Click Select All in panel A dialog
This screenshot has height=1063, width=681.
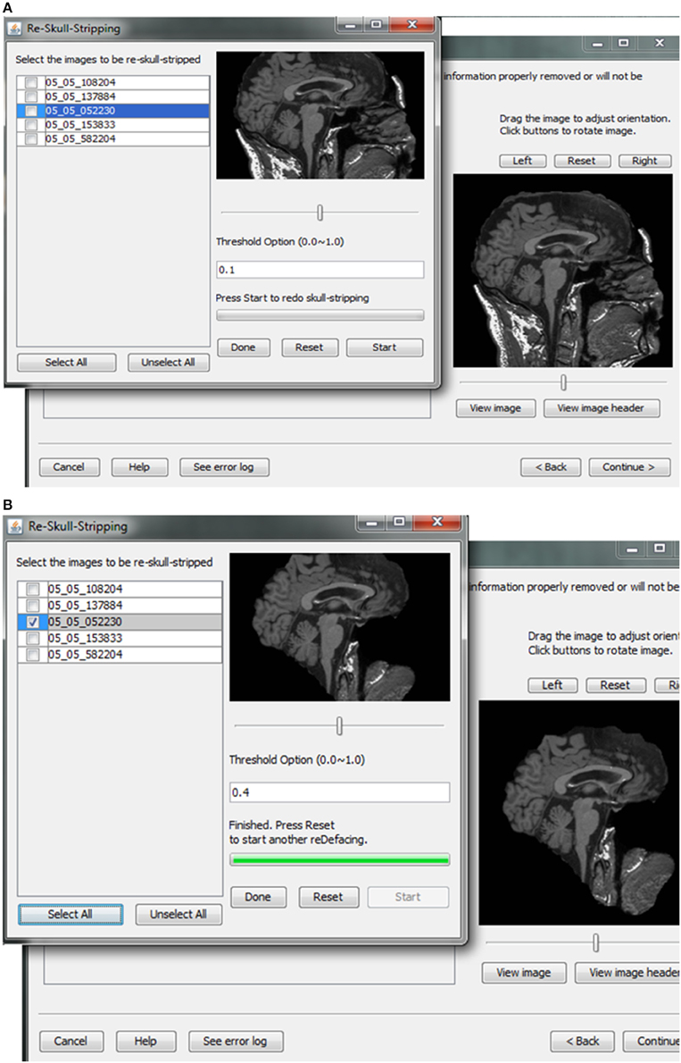(x=66, y=362)
